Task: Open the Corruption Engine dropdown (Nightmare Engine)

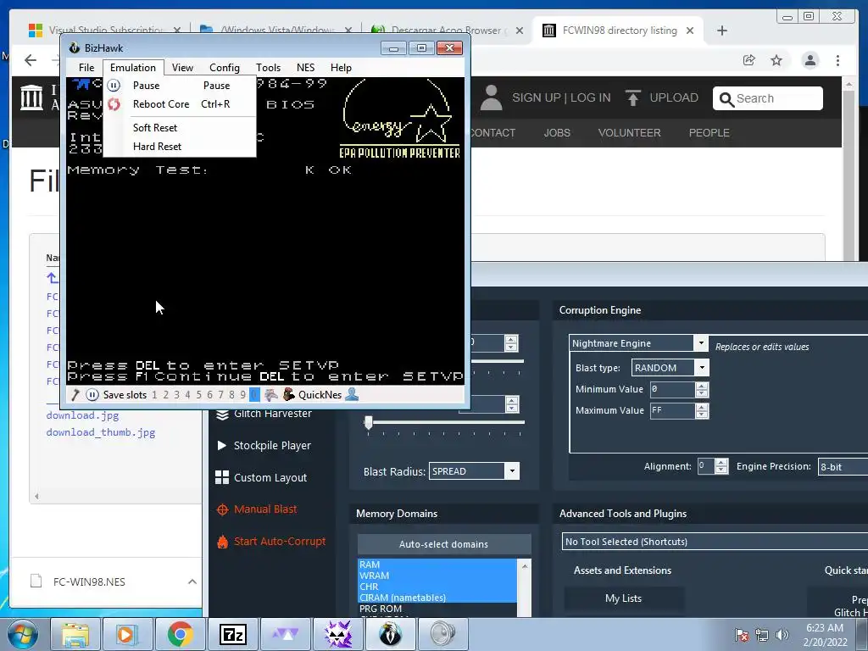Action: pos(638,343)
